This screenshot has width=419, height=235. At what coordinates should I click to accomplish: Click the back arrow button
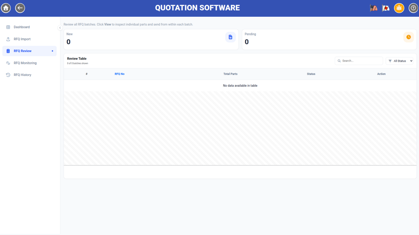[x=20, y=8]
